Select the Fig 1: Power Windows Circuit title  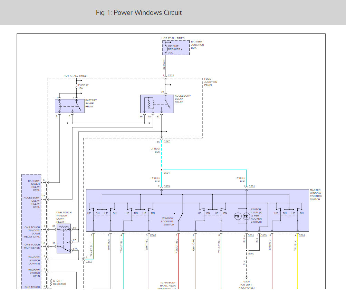(x=138, y=13)
